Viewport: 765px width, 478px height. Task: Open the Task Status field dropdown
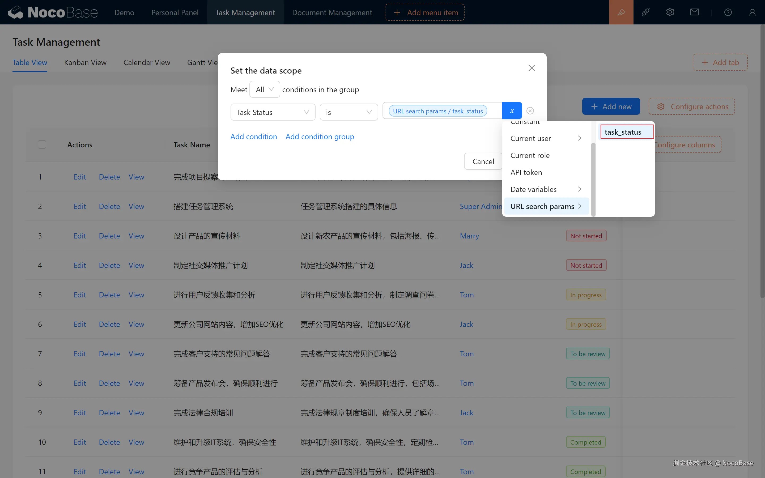[273, 112]
